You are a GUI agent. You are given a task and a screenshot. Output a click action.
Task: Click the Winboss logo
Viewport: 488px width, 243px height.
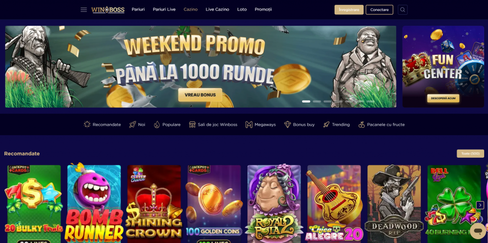point(108,10)
